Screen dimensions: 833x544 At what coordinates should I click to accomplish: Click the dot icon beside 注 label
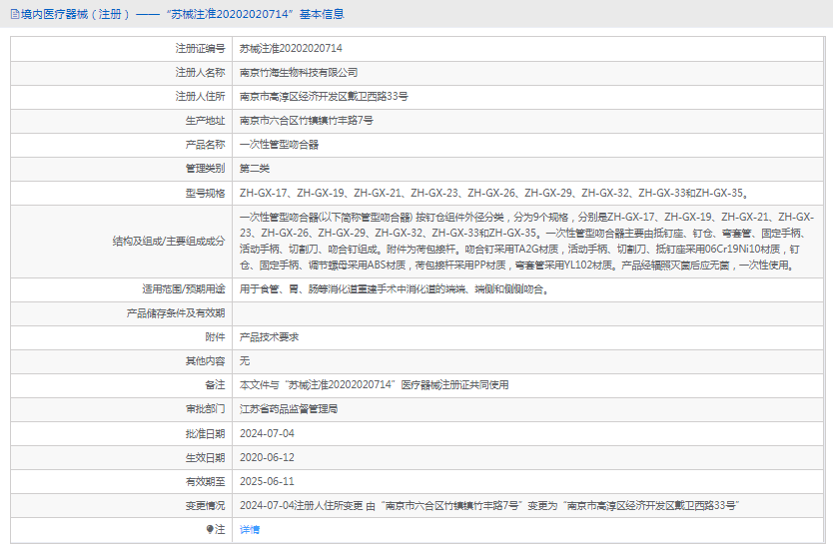tap(210, 529)
